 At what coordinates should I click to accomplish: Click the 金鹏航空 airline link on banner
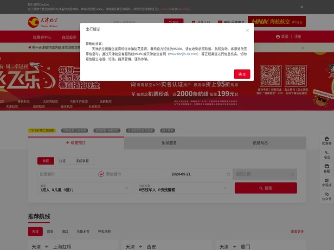106,101
